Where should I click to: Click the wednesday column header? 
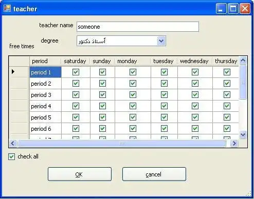coord(195,61)
